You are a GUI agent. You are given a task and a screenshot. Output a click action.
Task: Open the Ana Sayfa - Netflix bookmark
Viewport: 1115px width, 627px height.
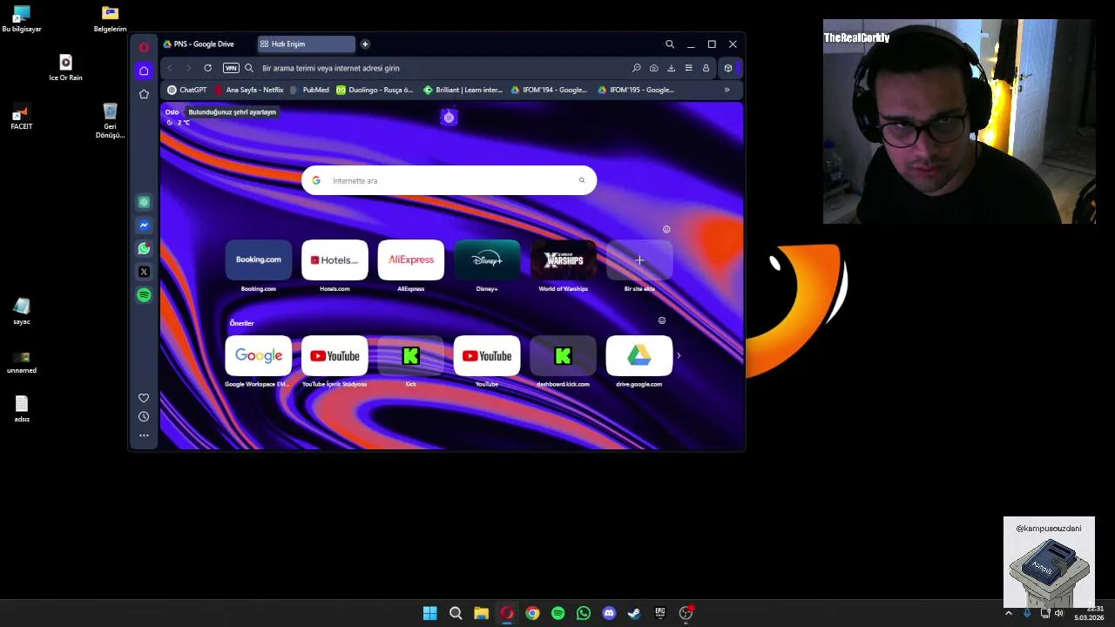(x=248, y=90)
